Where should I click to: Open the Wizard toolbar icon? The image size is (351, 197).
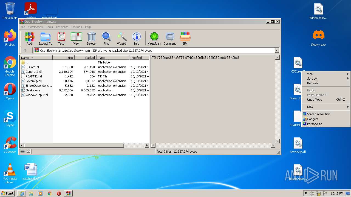pos(121,38)
